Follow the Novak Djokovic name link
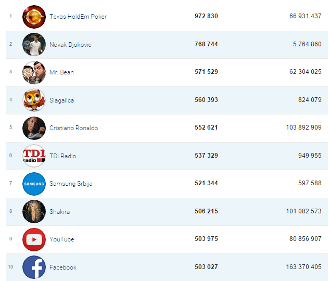 pyautogui.click(x=70, y=45)
